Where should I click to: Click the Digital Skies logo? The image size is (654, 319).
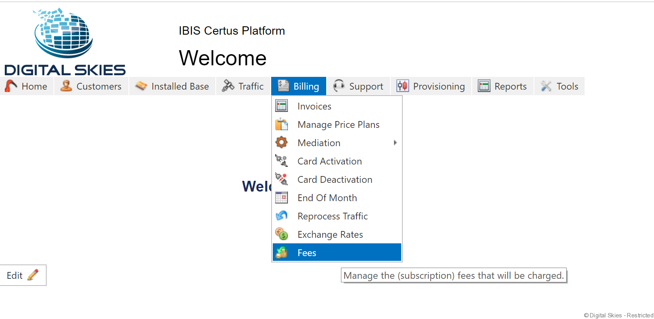click(x=65, y=42)
